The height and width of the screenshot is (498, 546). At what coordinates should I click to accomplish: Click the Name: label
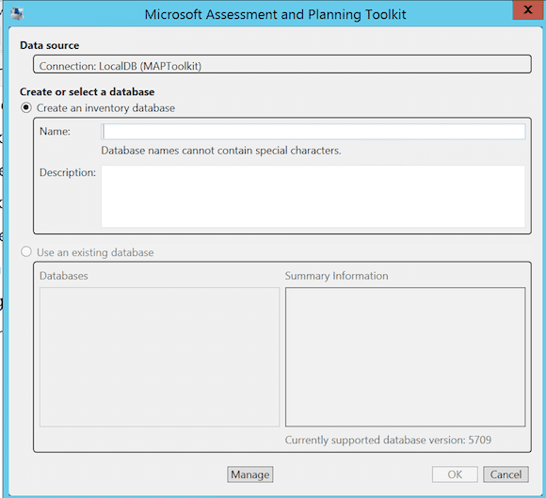(x=55, y=131)
